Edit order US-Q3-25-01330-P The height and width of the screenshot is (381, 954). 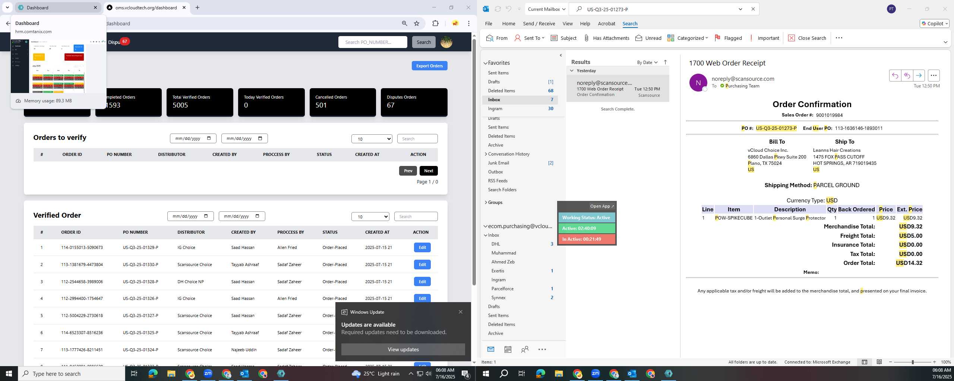[x=422, y=265]
